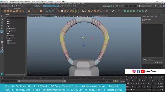Open the Modeling menu set dropdown
The width and height of the screenshot is (165, 92).
pos(5,6)
